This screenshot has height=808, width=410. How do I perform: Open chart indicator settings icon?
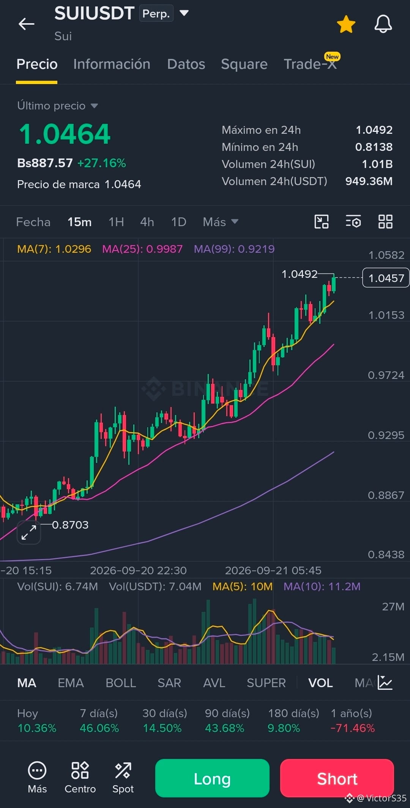(x=353, y=222)
